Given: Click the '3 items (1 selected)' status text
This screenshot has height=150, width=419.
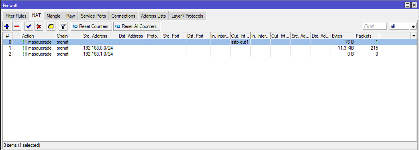Looking at the screenshot, I should tap(22, 145).
